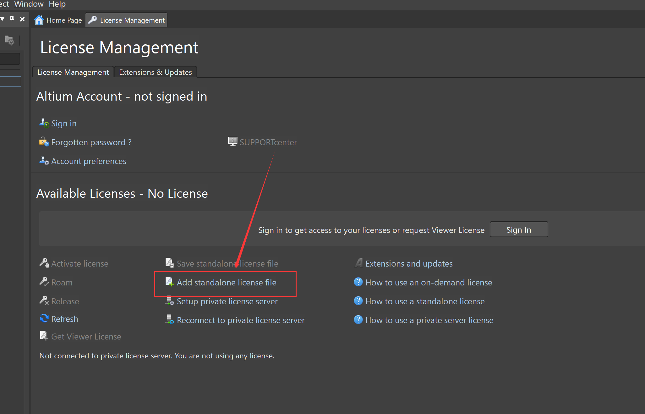This screenshot has width=645, height=414.
Task: Click the Roam link text
Action: tap(62, 283)
